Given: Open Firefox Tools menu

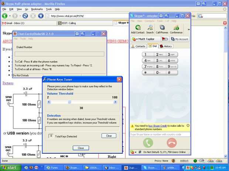Looking at the screenshot, I should point(49,9).
